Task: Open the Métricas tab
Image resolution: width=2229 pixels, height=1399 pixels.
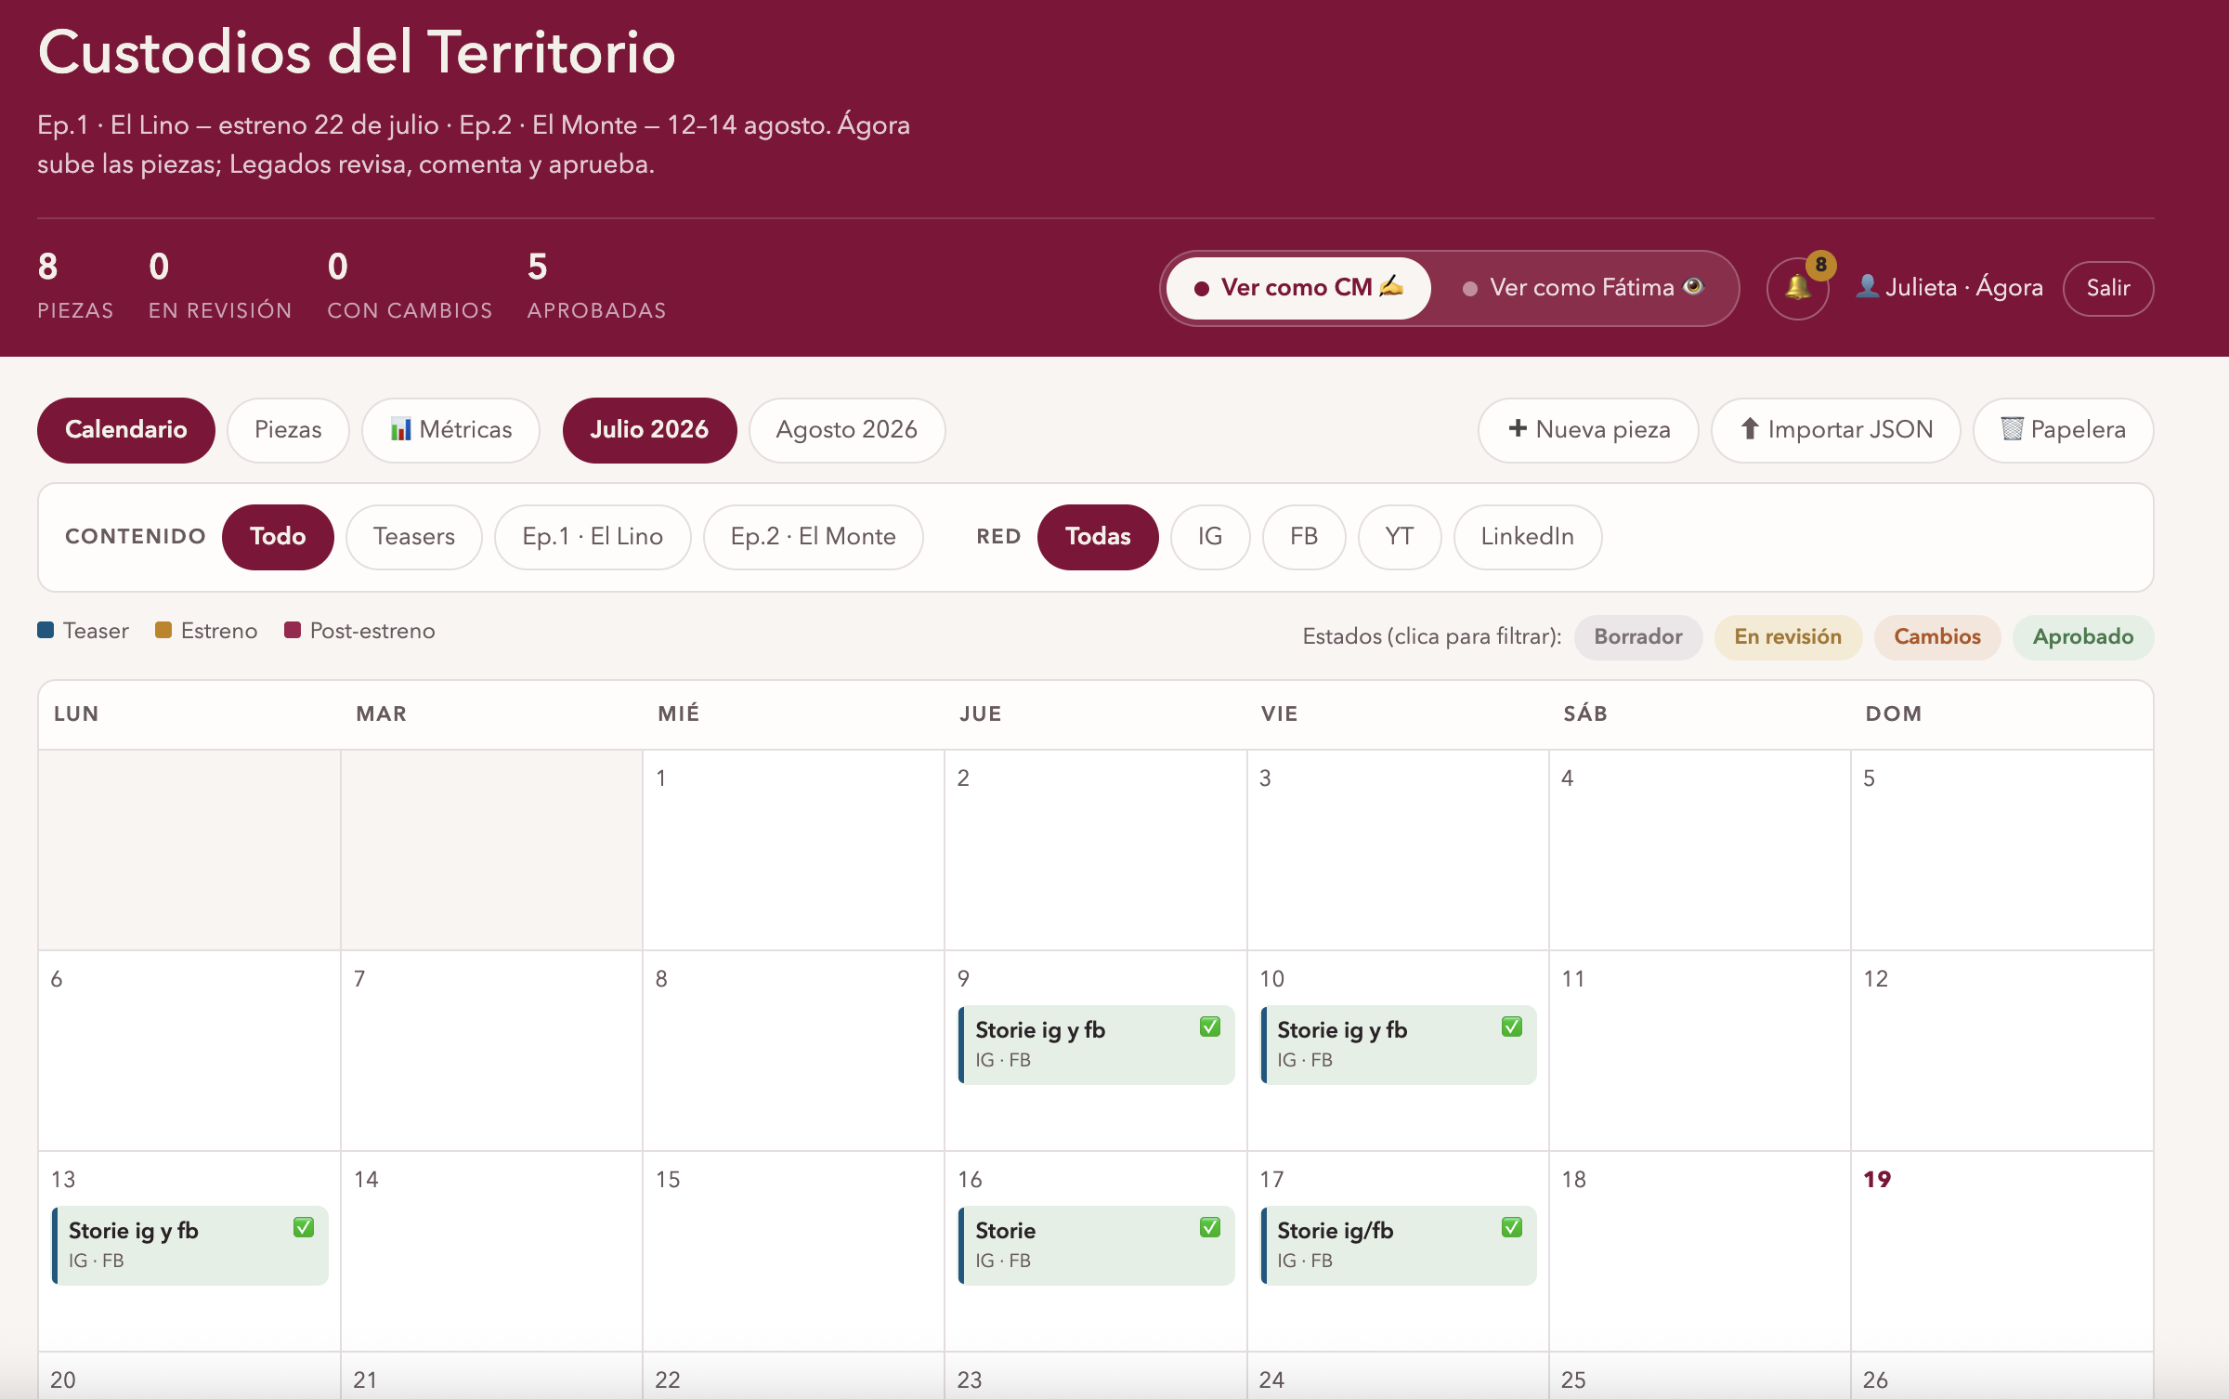Action: point(450,430)
